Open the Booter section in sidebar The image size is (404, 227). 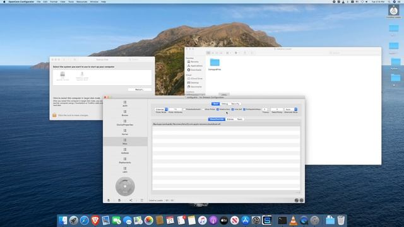coord(125,113)
